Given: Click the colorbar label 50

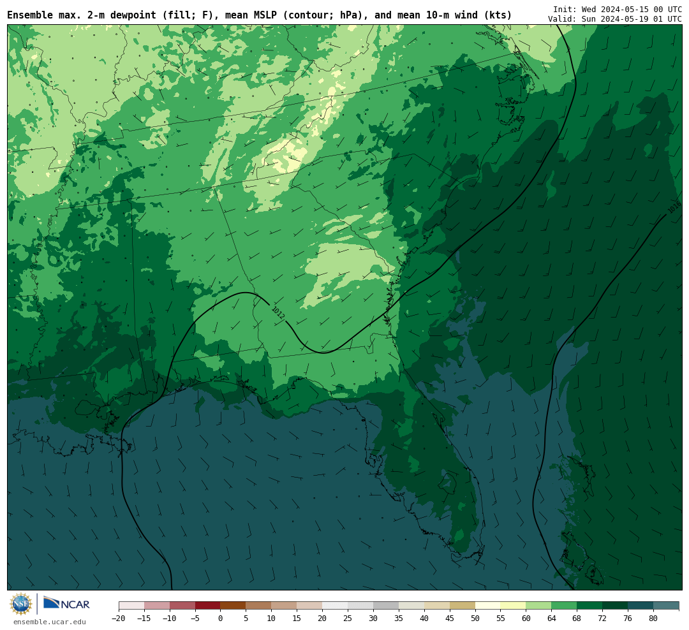Looking at the screenshot, I should click(475, 619).
